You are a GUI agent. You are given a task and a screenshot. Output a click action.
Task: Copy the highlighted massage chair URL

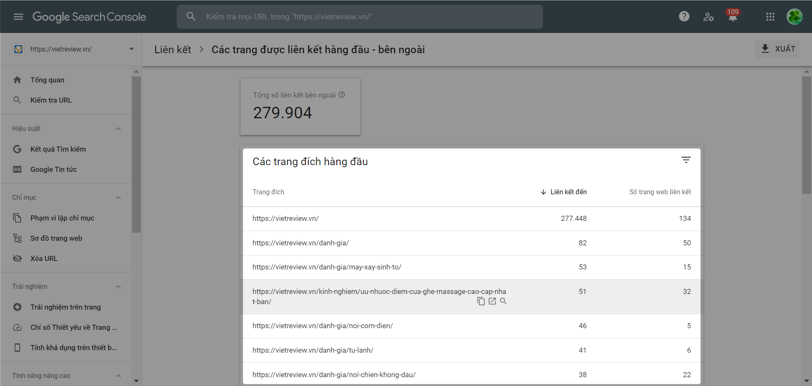click(481, 301)
